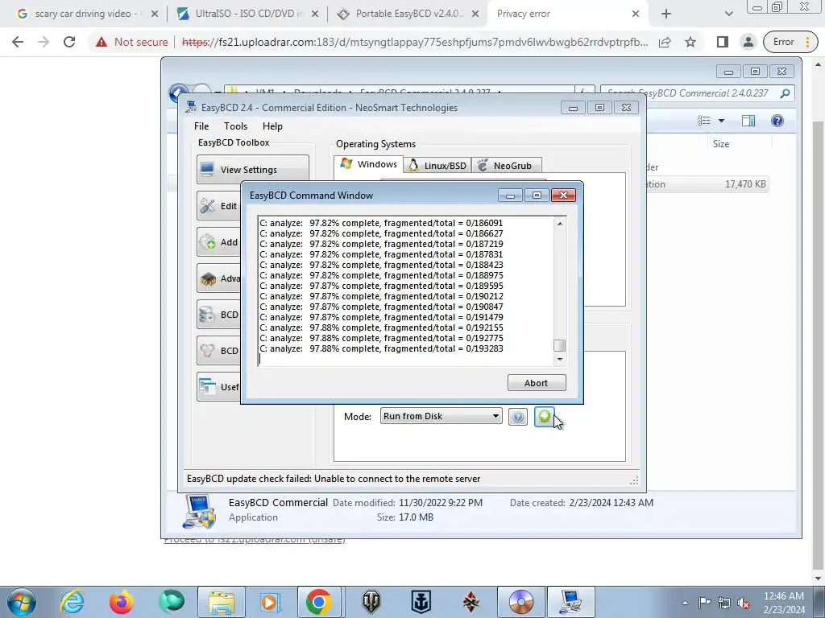Click the green add entry icon
Viewport: 825px width, 618px height.
pyautogui.click(x=544, y=417)
